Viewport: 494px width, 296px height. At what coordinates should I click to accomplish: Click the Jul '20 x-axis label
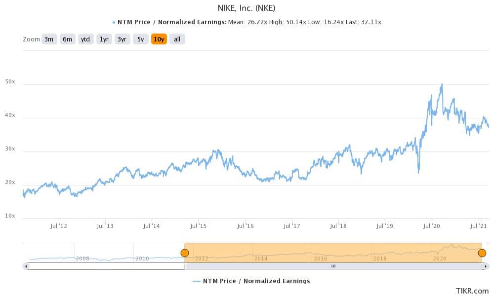click(x=431, y=226)
